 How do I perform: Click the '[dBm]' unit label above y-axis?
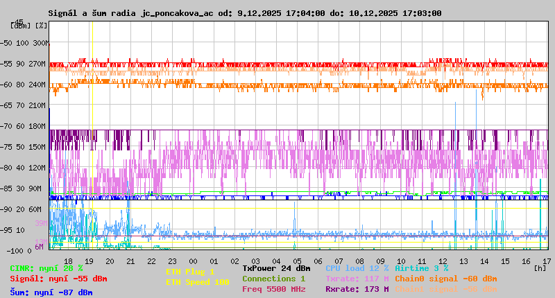[x=21, y=26]
